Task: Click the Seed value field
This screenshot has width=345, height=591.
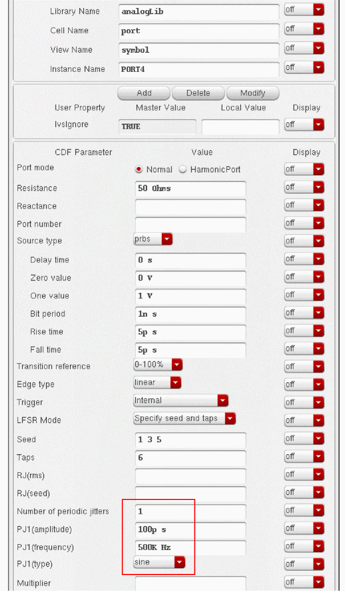Action: pos(191,440)
